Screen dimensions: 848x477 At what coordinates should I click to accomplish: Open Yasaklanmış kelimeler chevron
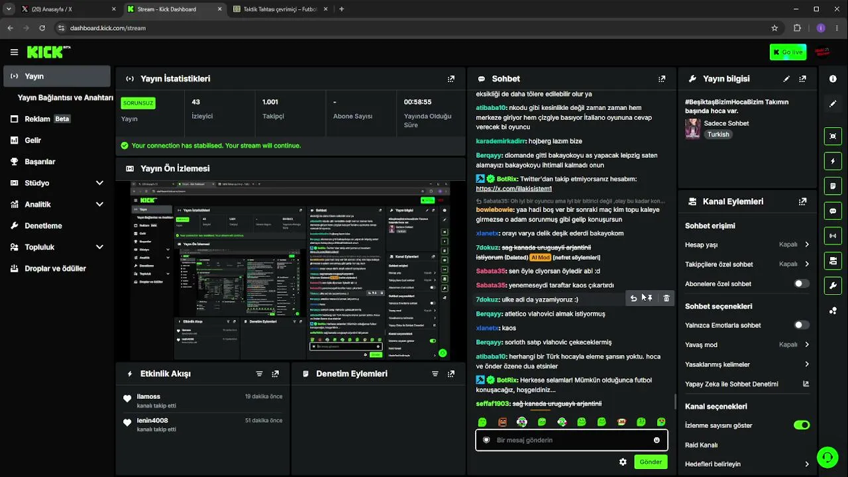(807, 364)
